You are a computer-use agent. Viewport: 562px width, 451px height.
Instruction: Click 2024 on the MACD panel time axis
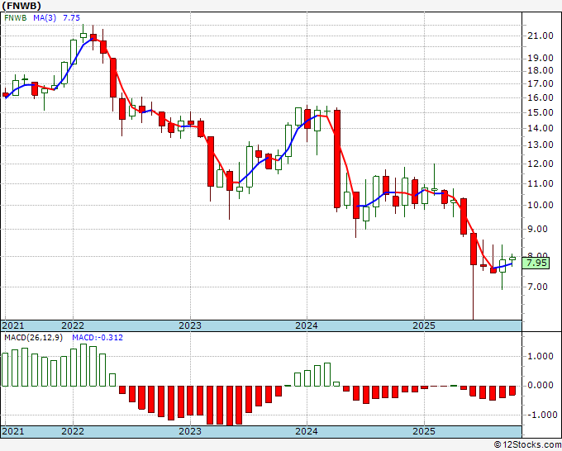point(307,431)
